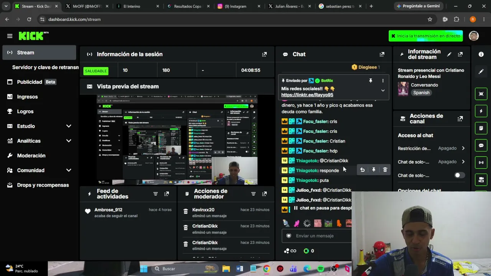The height and width of the screenshot is (276, 491).
Task: Pop out the Acciones de moderador panel
Action: [x=264, y=194]
